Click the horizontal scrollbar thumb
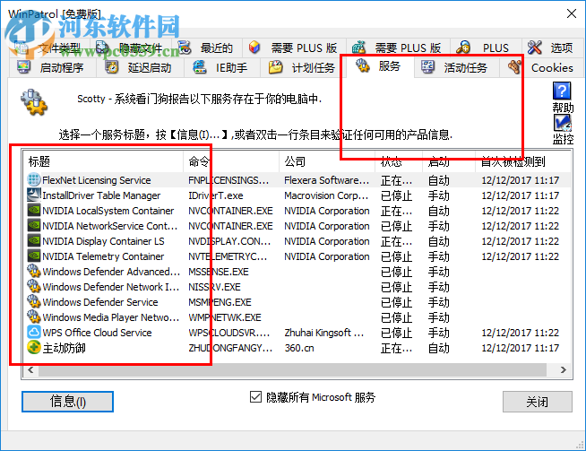The image size is (586, 451). (x=293, y=369)
